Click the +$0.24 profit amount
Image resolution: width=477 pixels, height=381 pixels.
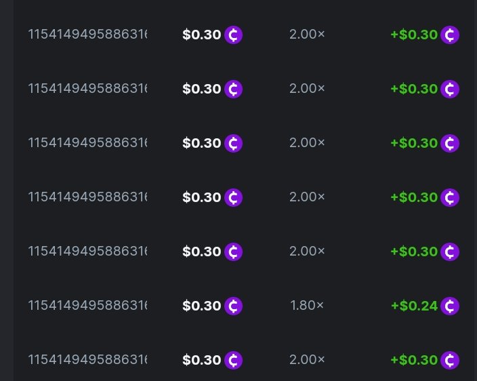414,306
